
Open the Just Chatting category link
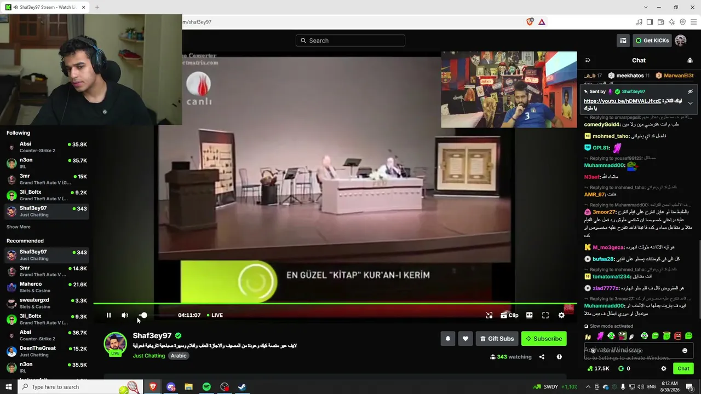148,356
